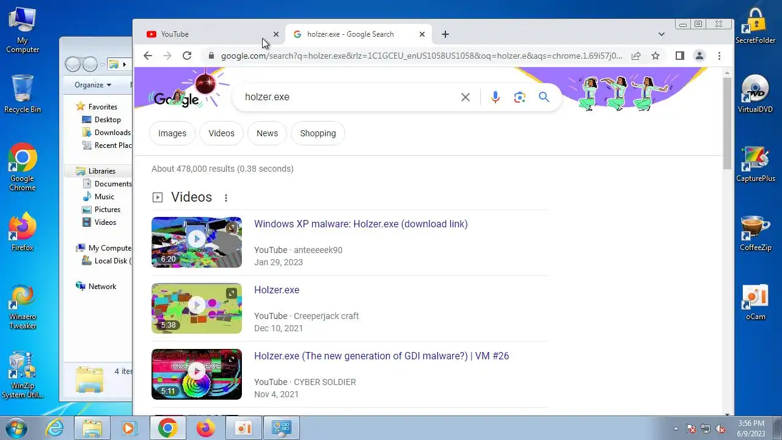Show hidden tray icons arrow
The width and height of the screenshot is (782, 440).
pyautogui.click(x=676, y=429)
